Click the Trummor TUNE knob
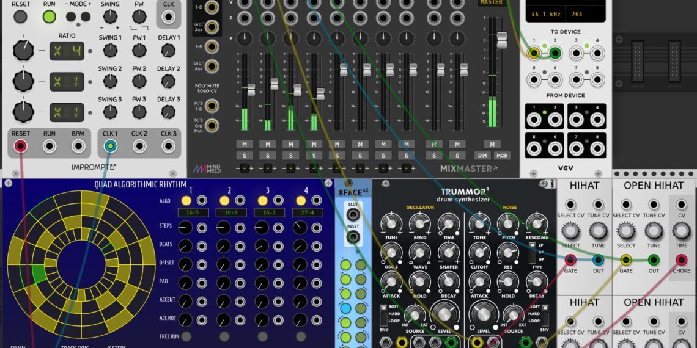This screenshot has width=697, height=348. coord(389,223)
